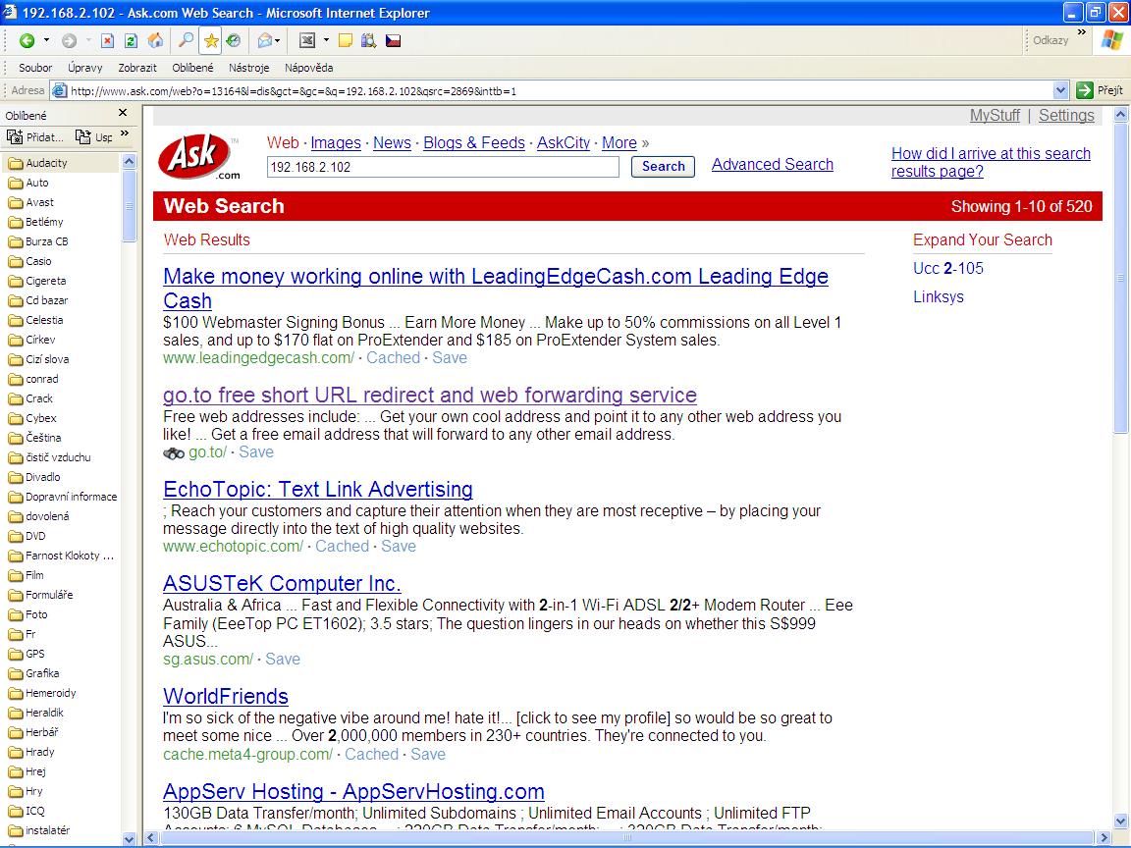Image resolution: width=1131 pixels, height=848 pixels.
Task: Open Cached copy of leadingedgecash result
Action: (393, 357)
